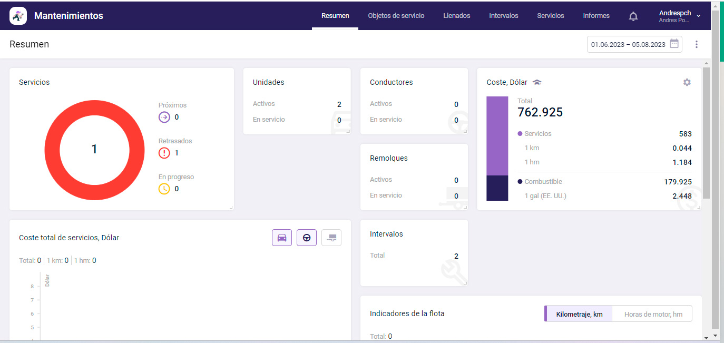This screenshot has height=343, width=724.
Task: Click the donut chart center value 1
Action: pos(94,150)
